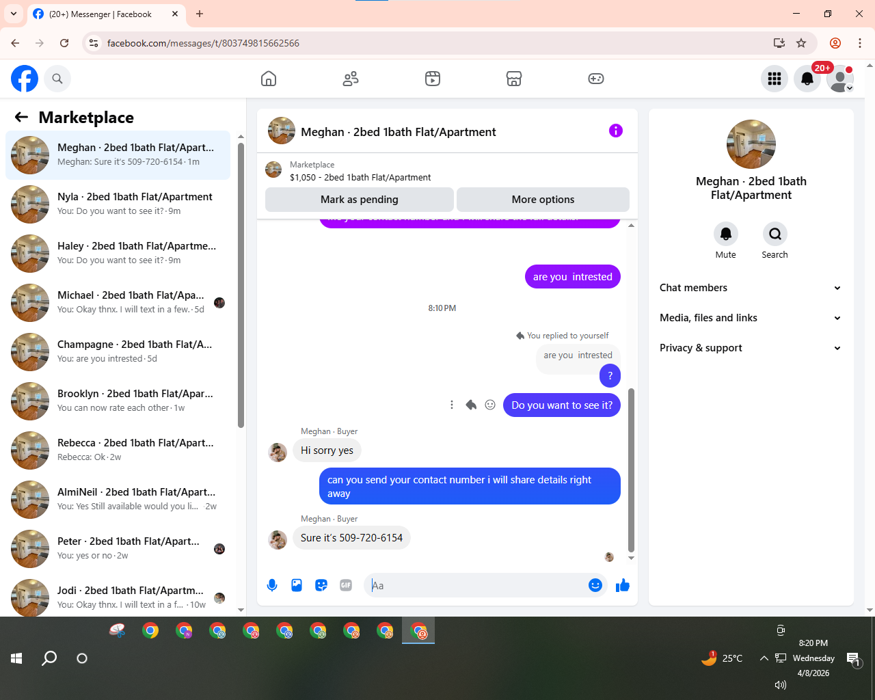Open Peter conversation in the chat list
Screen dimensions: 875x700
pyautogui.click(x=118, y=549)
